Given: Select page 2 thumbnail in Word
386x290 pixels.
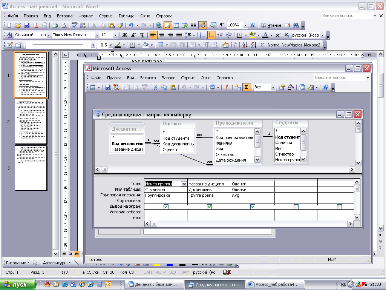Looking at the screenshot, I should coord(31,122).
